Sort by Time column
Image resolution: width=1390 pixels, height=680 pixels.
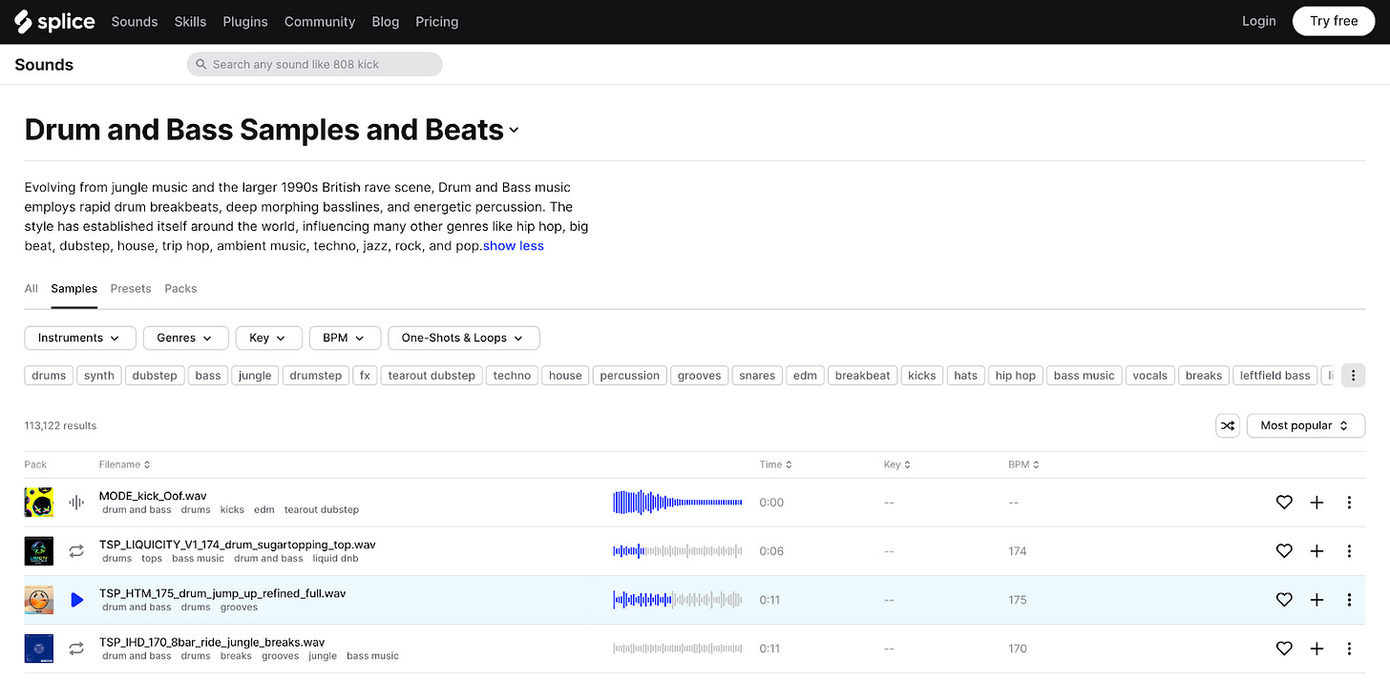click(775, 464)
